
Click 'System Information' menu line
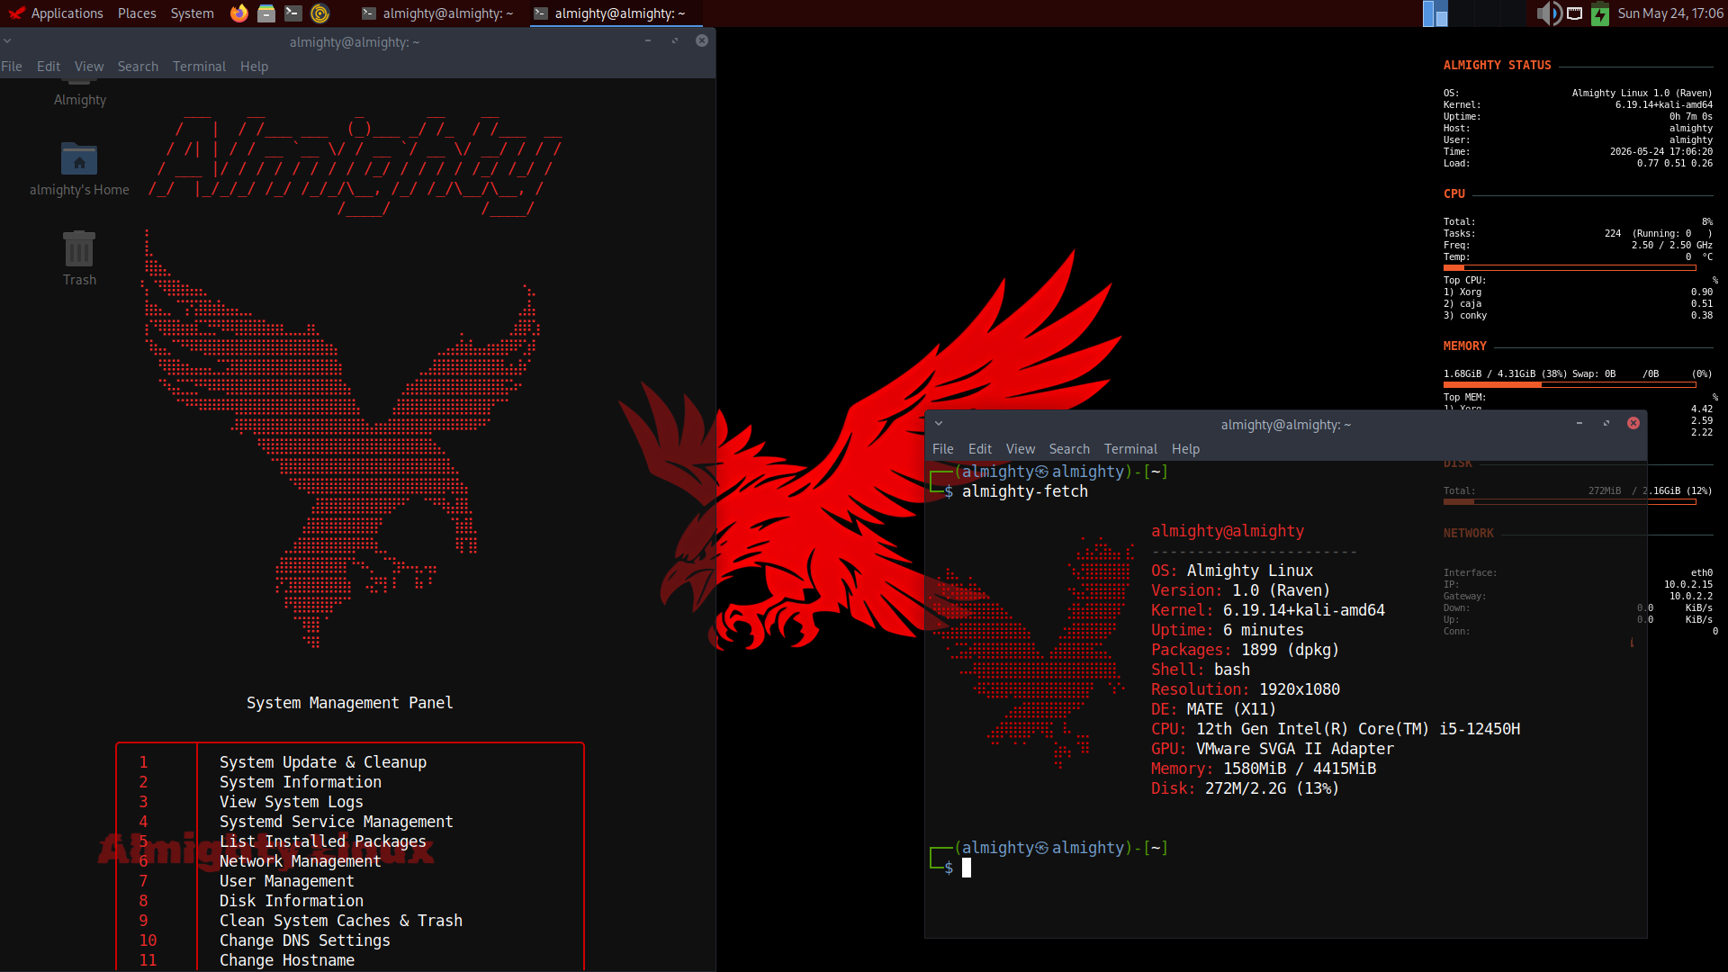(x=301, y=782)
